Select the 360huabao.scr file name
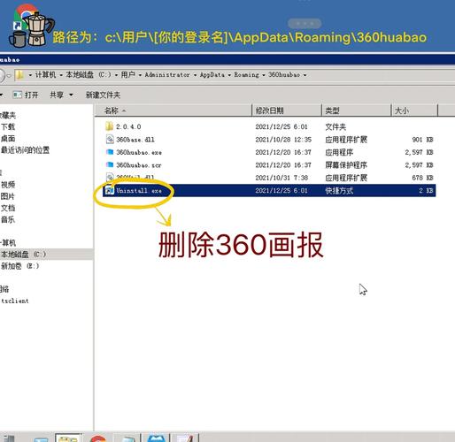The image size is (455, 442). pyautogui.click(x=139, y=165)
